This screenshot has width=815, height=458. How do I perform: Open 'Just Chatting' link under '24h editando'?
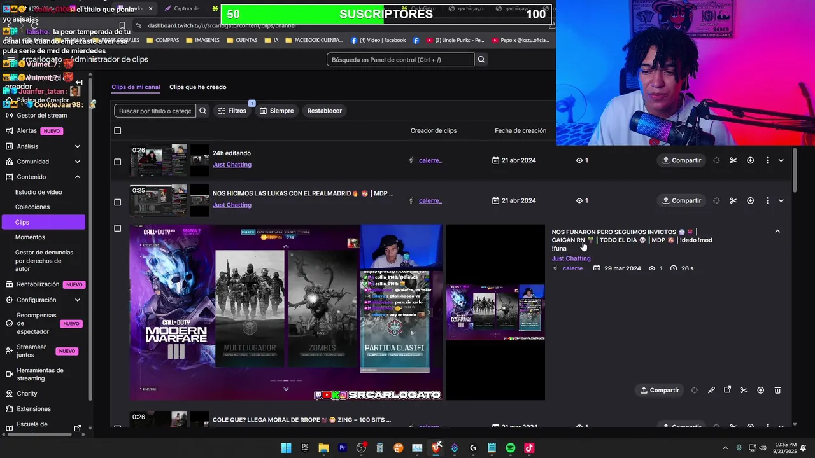pyautogui.click(x=232, y=165)
